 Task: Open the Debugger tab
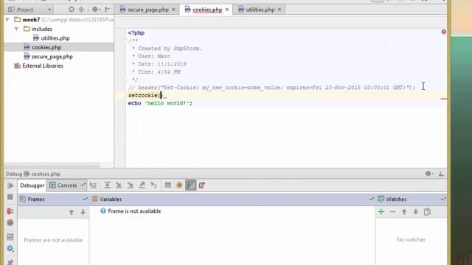pyautogui.click(x=32, y=185)
